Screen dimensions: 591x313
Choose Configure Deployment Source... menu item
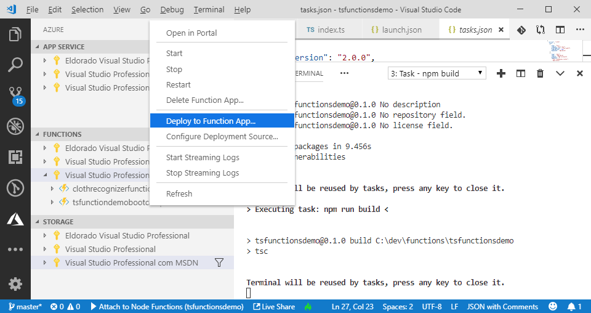coord(222,136)
